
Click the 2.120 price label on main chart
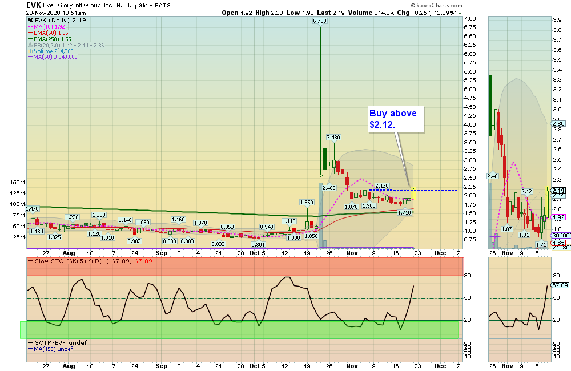coord(382,185)
